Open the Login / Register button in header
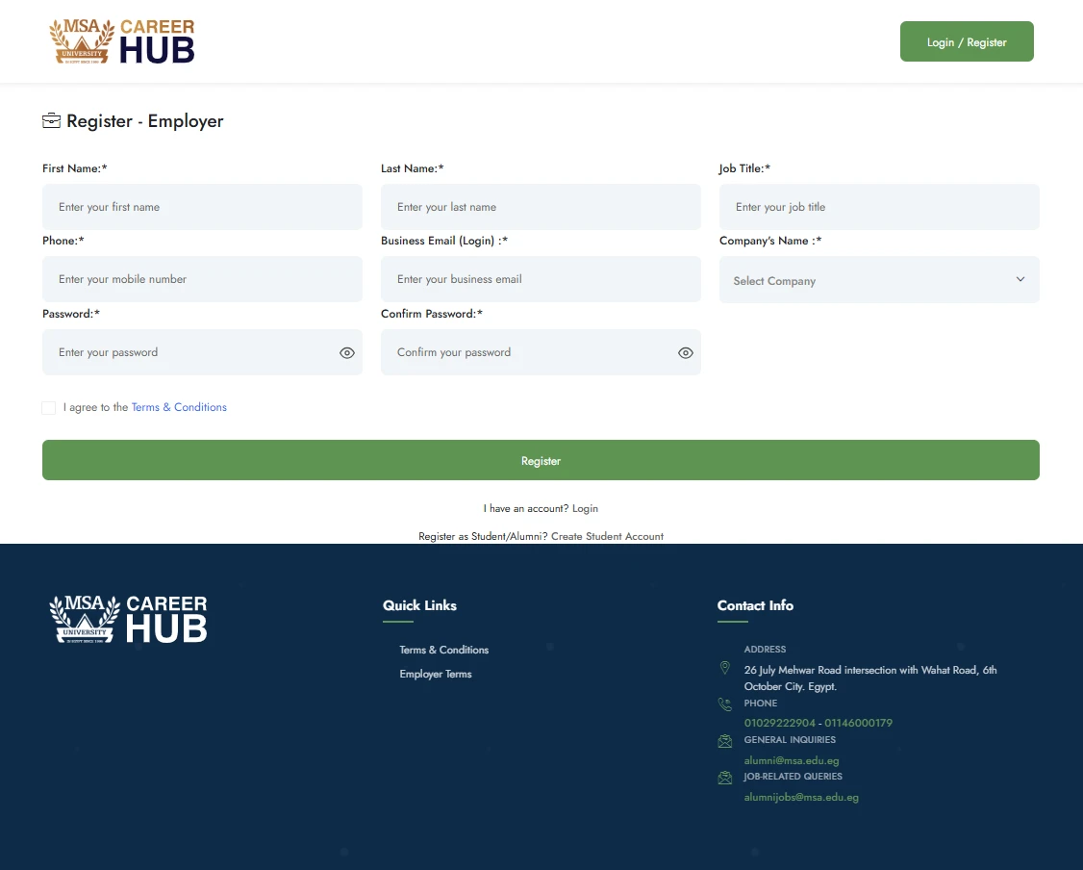 tap(967, 42)
